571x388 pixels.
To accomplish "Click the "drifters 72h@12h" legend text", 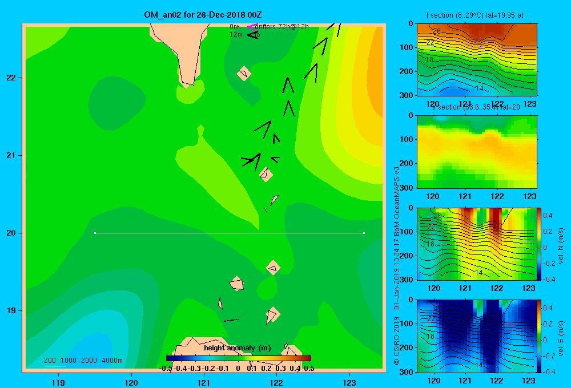I will (282, 27).
